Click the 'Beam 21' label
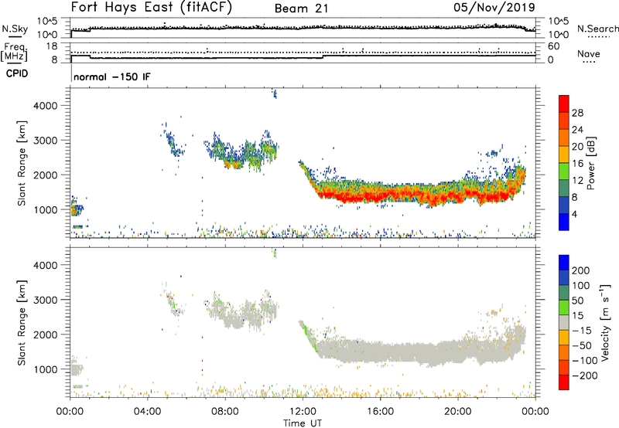The image size is (619, 428). pos(301,8)
